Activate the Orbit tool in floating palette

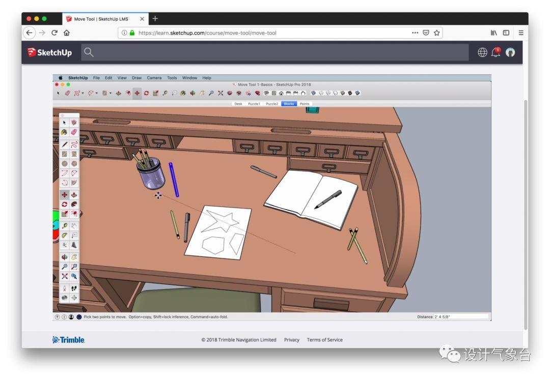(65, 257)
